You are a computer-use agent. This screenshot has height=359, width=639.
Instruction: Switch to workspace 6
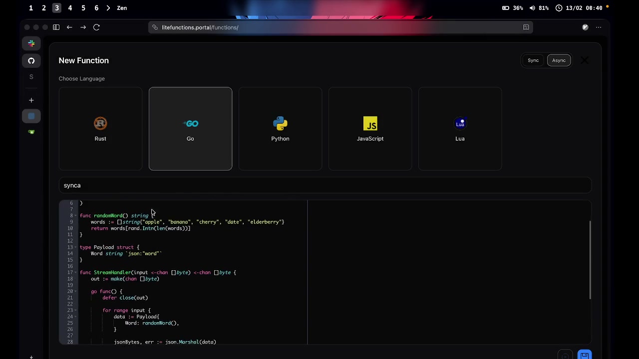[x=96, y=8]
